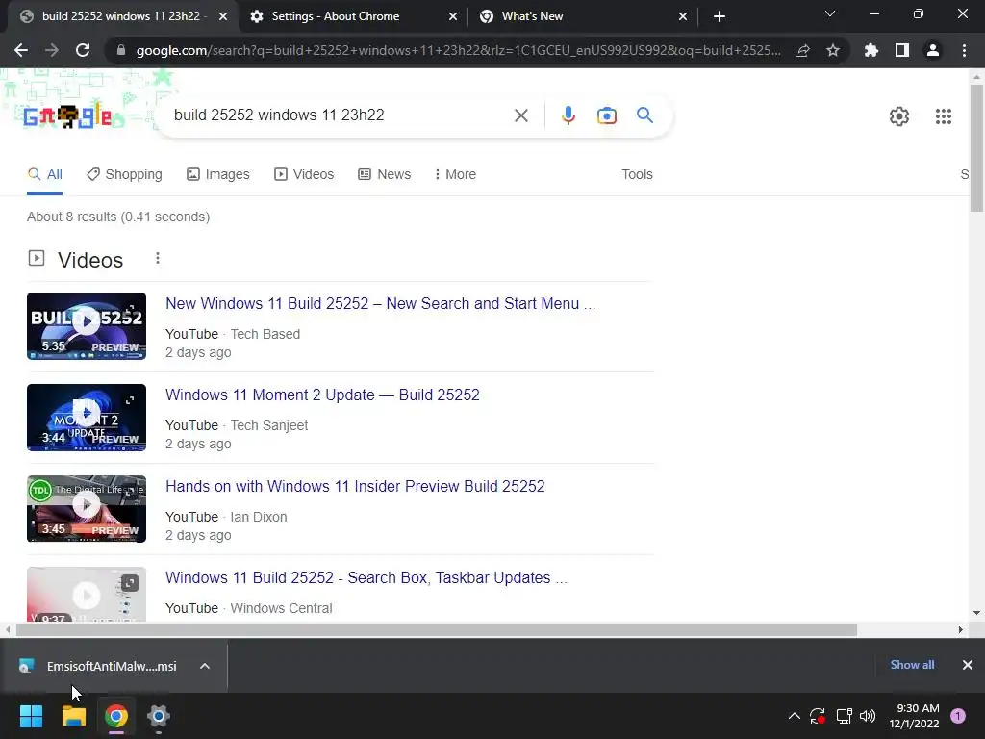Close the What's New tab

point(683,16)
